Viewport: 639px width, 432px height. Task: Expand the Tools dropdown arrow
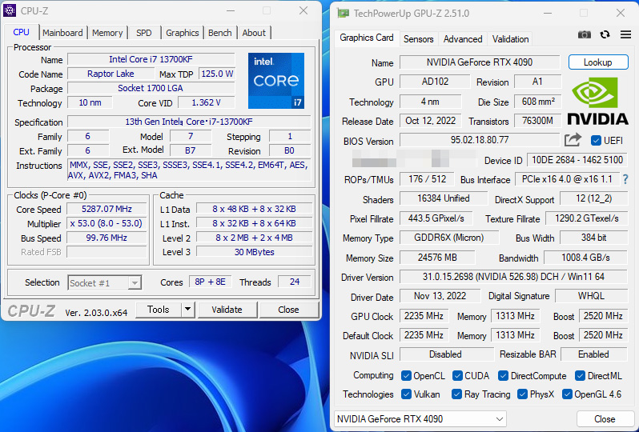[187, 310]
